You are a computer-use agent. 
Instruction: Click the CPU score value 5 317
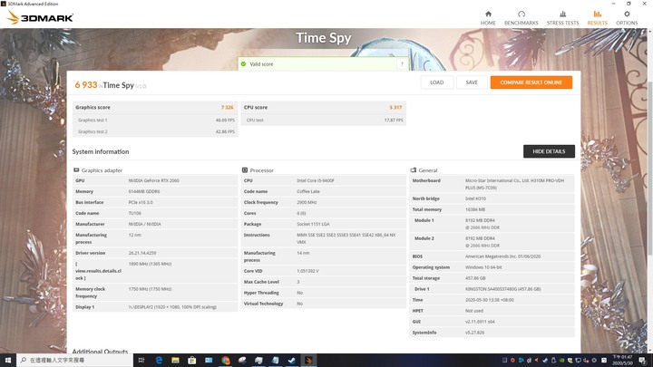pos(395,107)
